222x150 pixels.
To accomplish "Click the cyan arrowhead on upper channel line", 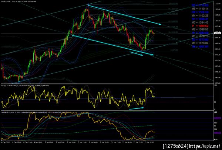I will 160,24.
